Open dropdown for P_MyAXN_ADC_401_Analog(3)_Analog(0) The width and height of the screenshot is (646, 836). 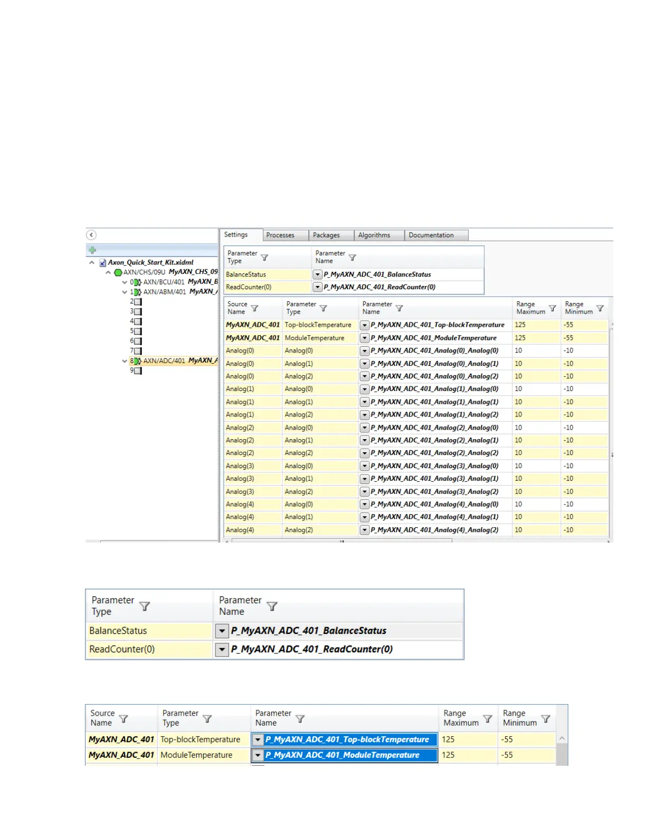click(364, 466)
